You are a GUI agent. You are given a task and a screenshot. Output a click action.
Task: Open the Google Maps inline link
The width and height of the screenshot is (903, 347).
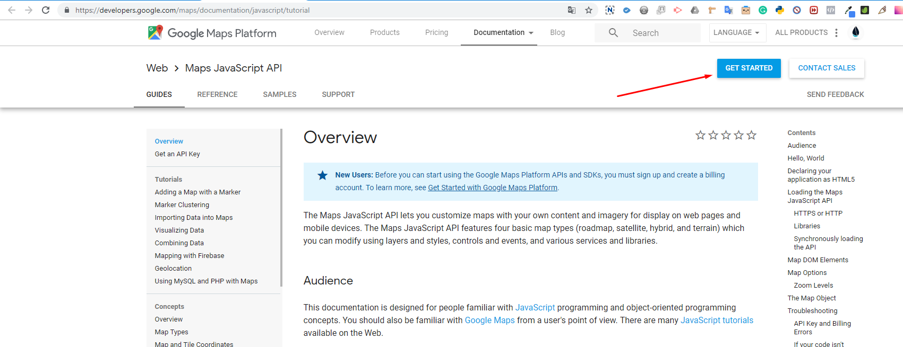(489, 320)
